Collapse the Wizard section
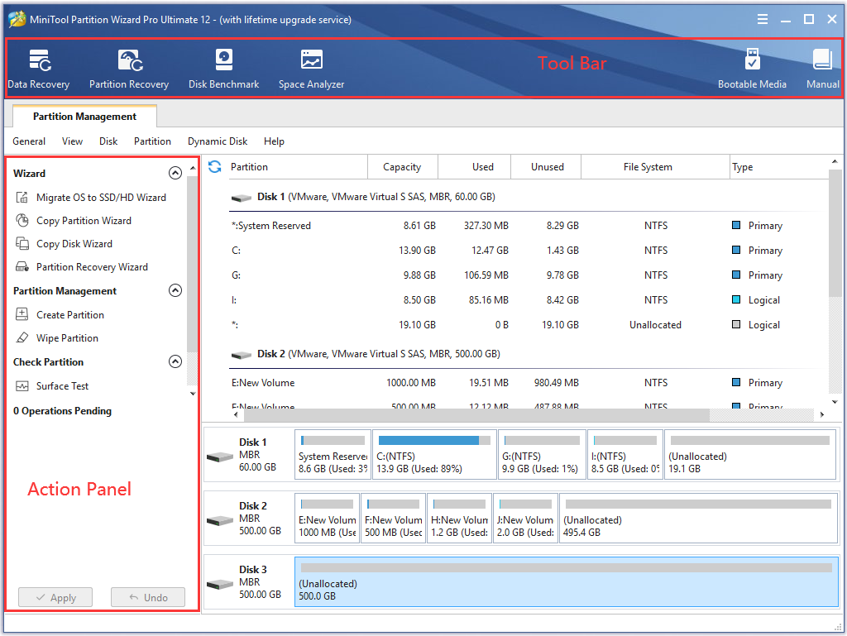The width and height of the screenshot is (847, 636). [175, 173]
